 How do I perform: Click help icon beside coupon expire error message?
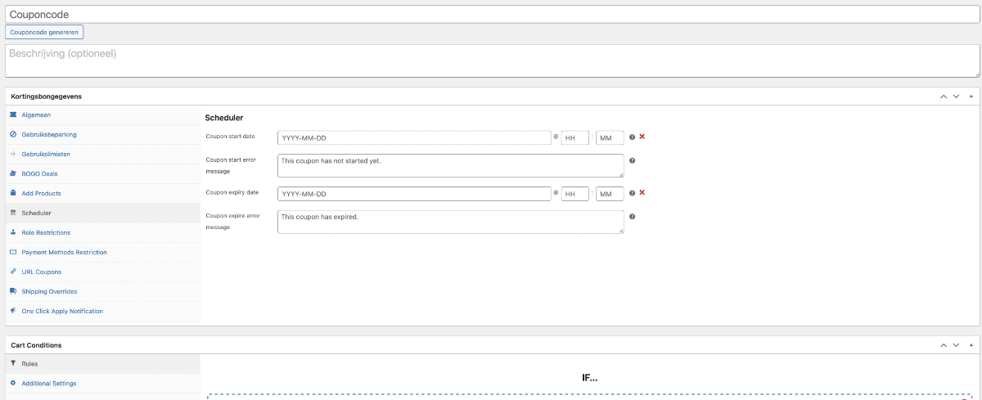click(632, 217)
